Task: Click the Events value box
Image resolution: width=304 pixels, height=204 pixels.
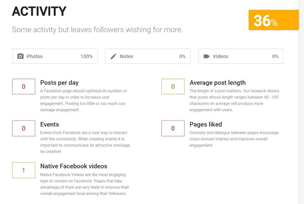Action: coord(24,128)
